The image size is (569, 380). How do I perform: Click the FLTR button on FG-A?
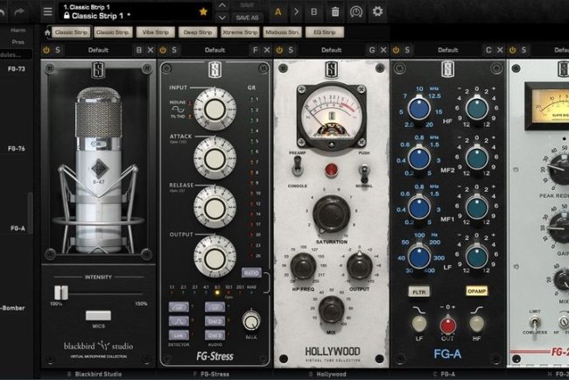tap(419, 292)
